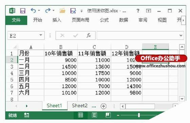Switch to the 审阅 ribbon tab
The height and width of the screenshot is (123, 190).
tap(143, 20)
